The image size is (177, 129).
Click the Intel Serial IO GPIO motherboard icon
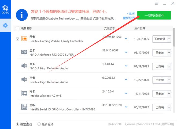coord(24,107)
